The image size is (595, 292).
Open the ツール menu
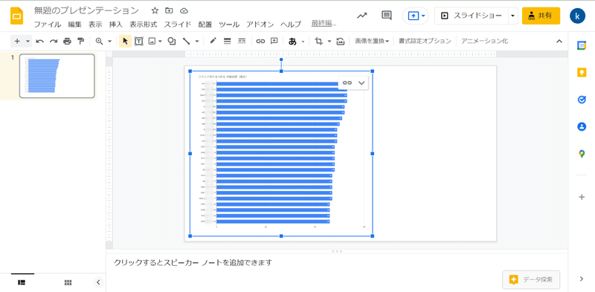229,25
